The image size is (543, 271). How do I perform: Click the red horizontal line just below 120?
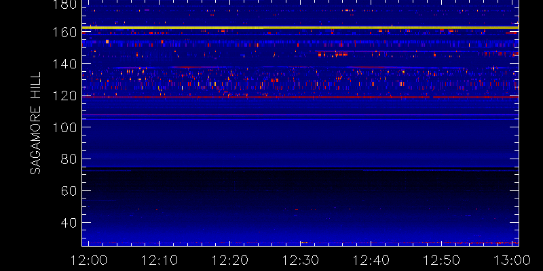pyautogui.click(x=300, y=98)
